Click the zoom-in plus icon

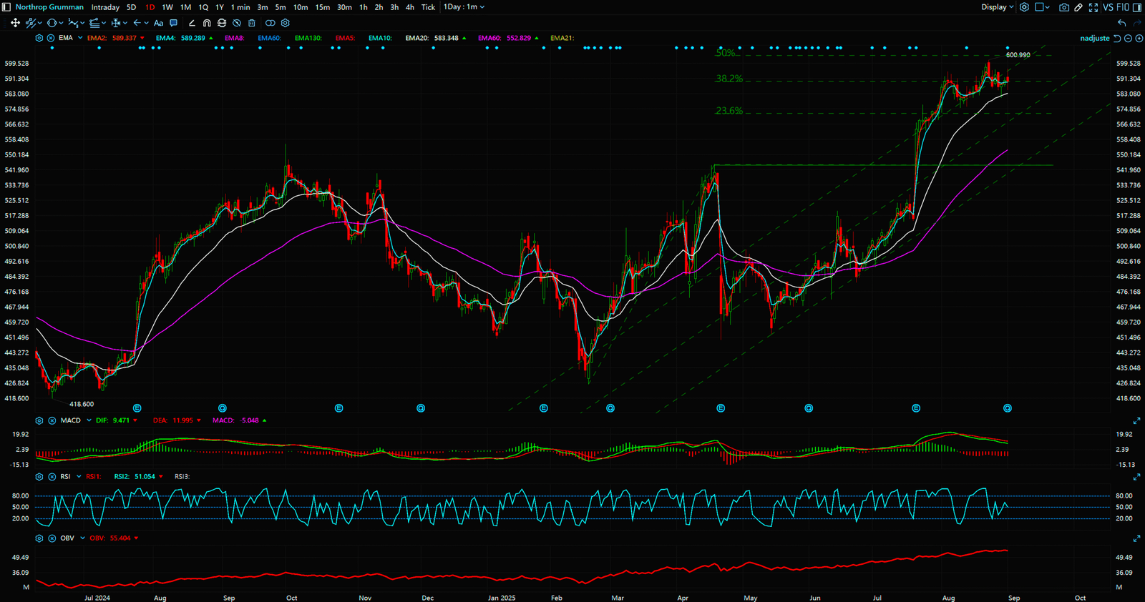pos(1139,39)
